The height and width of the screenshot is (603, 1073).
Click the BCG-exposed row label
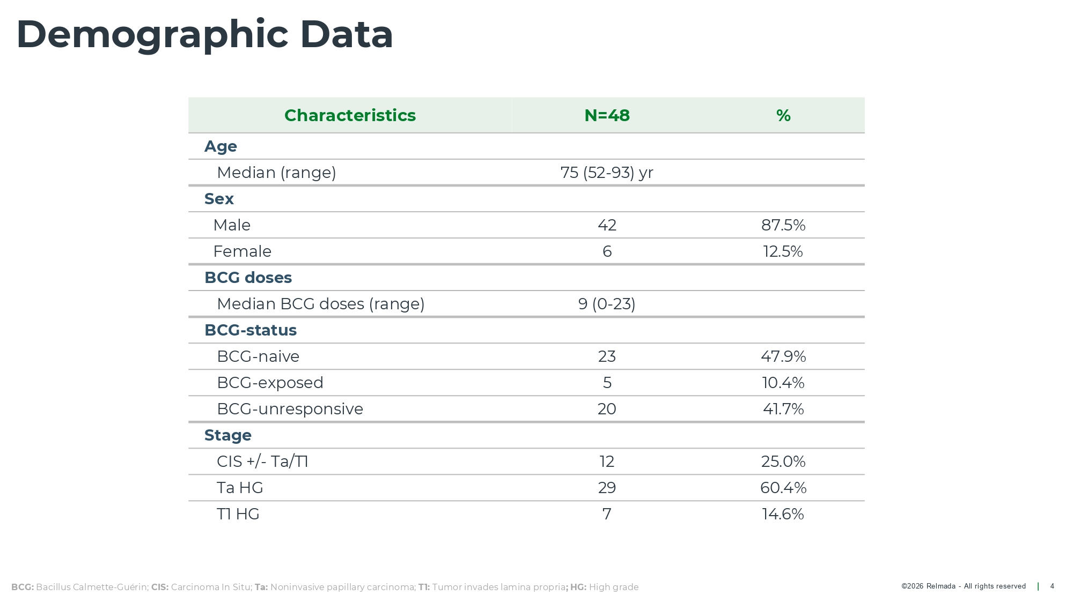point(270,383)
